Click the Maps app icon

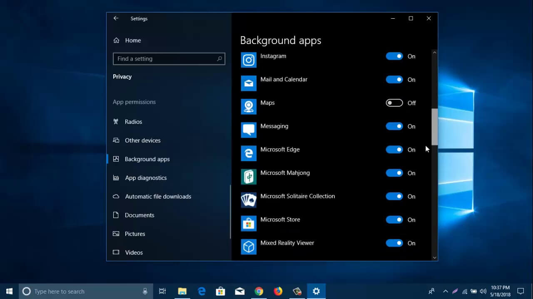(x=249, y=106)
